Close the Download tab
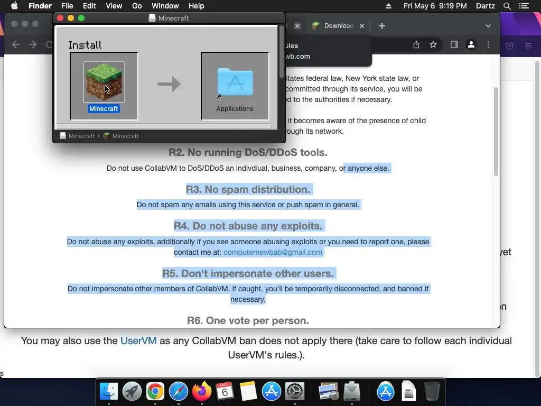Viewport: 541px width, 406px height. [x=361, y=25]
